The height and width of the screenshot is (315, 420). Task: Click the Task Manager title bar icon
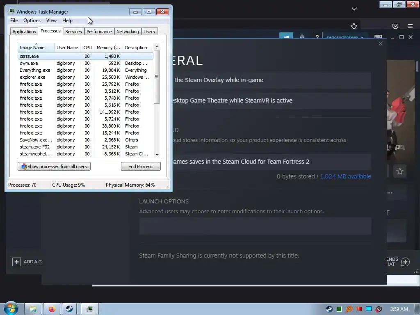11,11
